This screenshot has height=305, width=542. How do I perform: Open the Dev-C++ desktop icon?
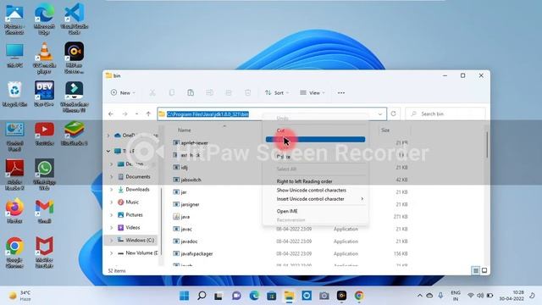[x=44, y=94]
